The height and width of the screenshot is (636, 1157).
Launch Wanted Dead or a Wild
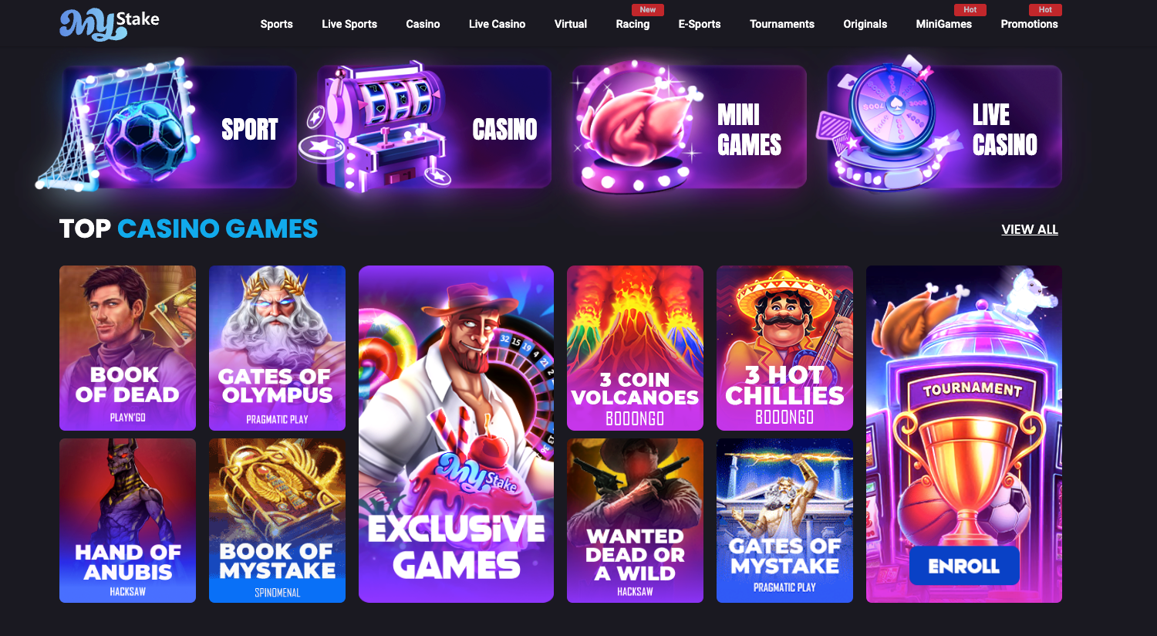tap(635, 521)
